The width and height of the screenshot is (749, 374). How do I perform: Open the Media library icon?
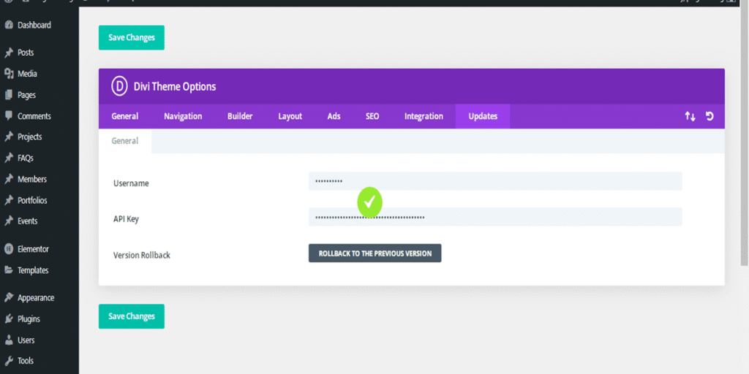click(9, 74)
